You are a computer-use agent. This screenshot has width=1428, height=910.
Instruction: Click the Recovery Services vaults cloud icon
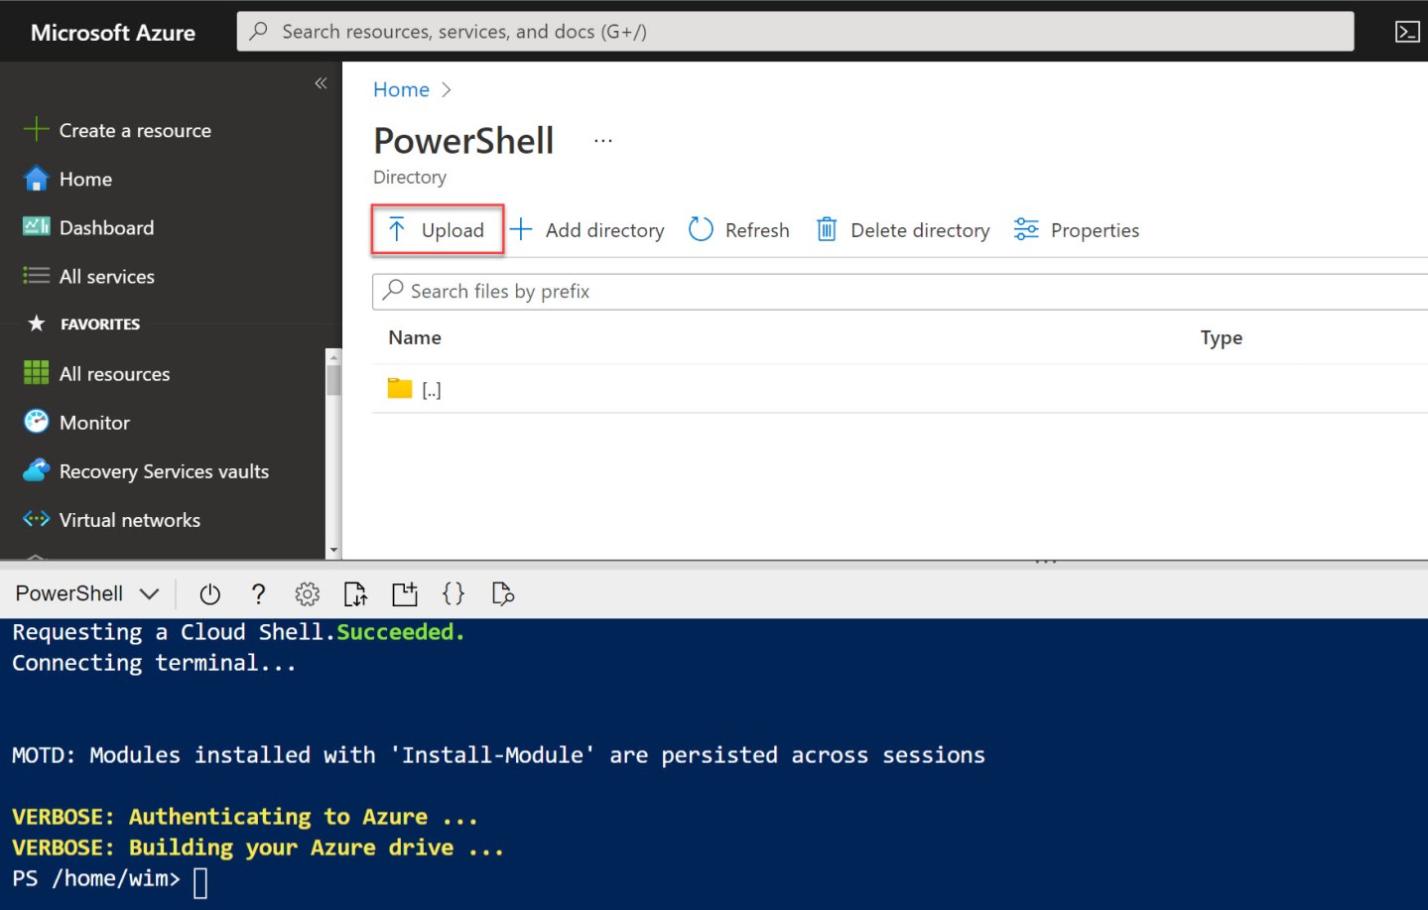pyautogui.click(x=36, y=470)
